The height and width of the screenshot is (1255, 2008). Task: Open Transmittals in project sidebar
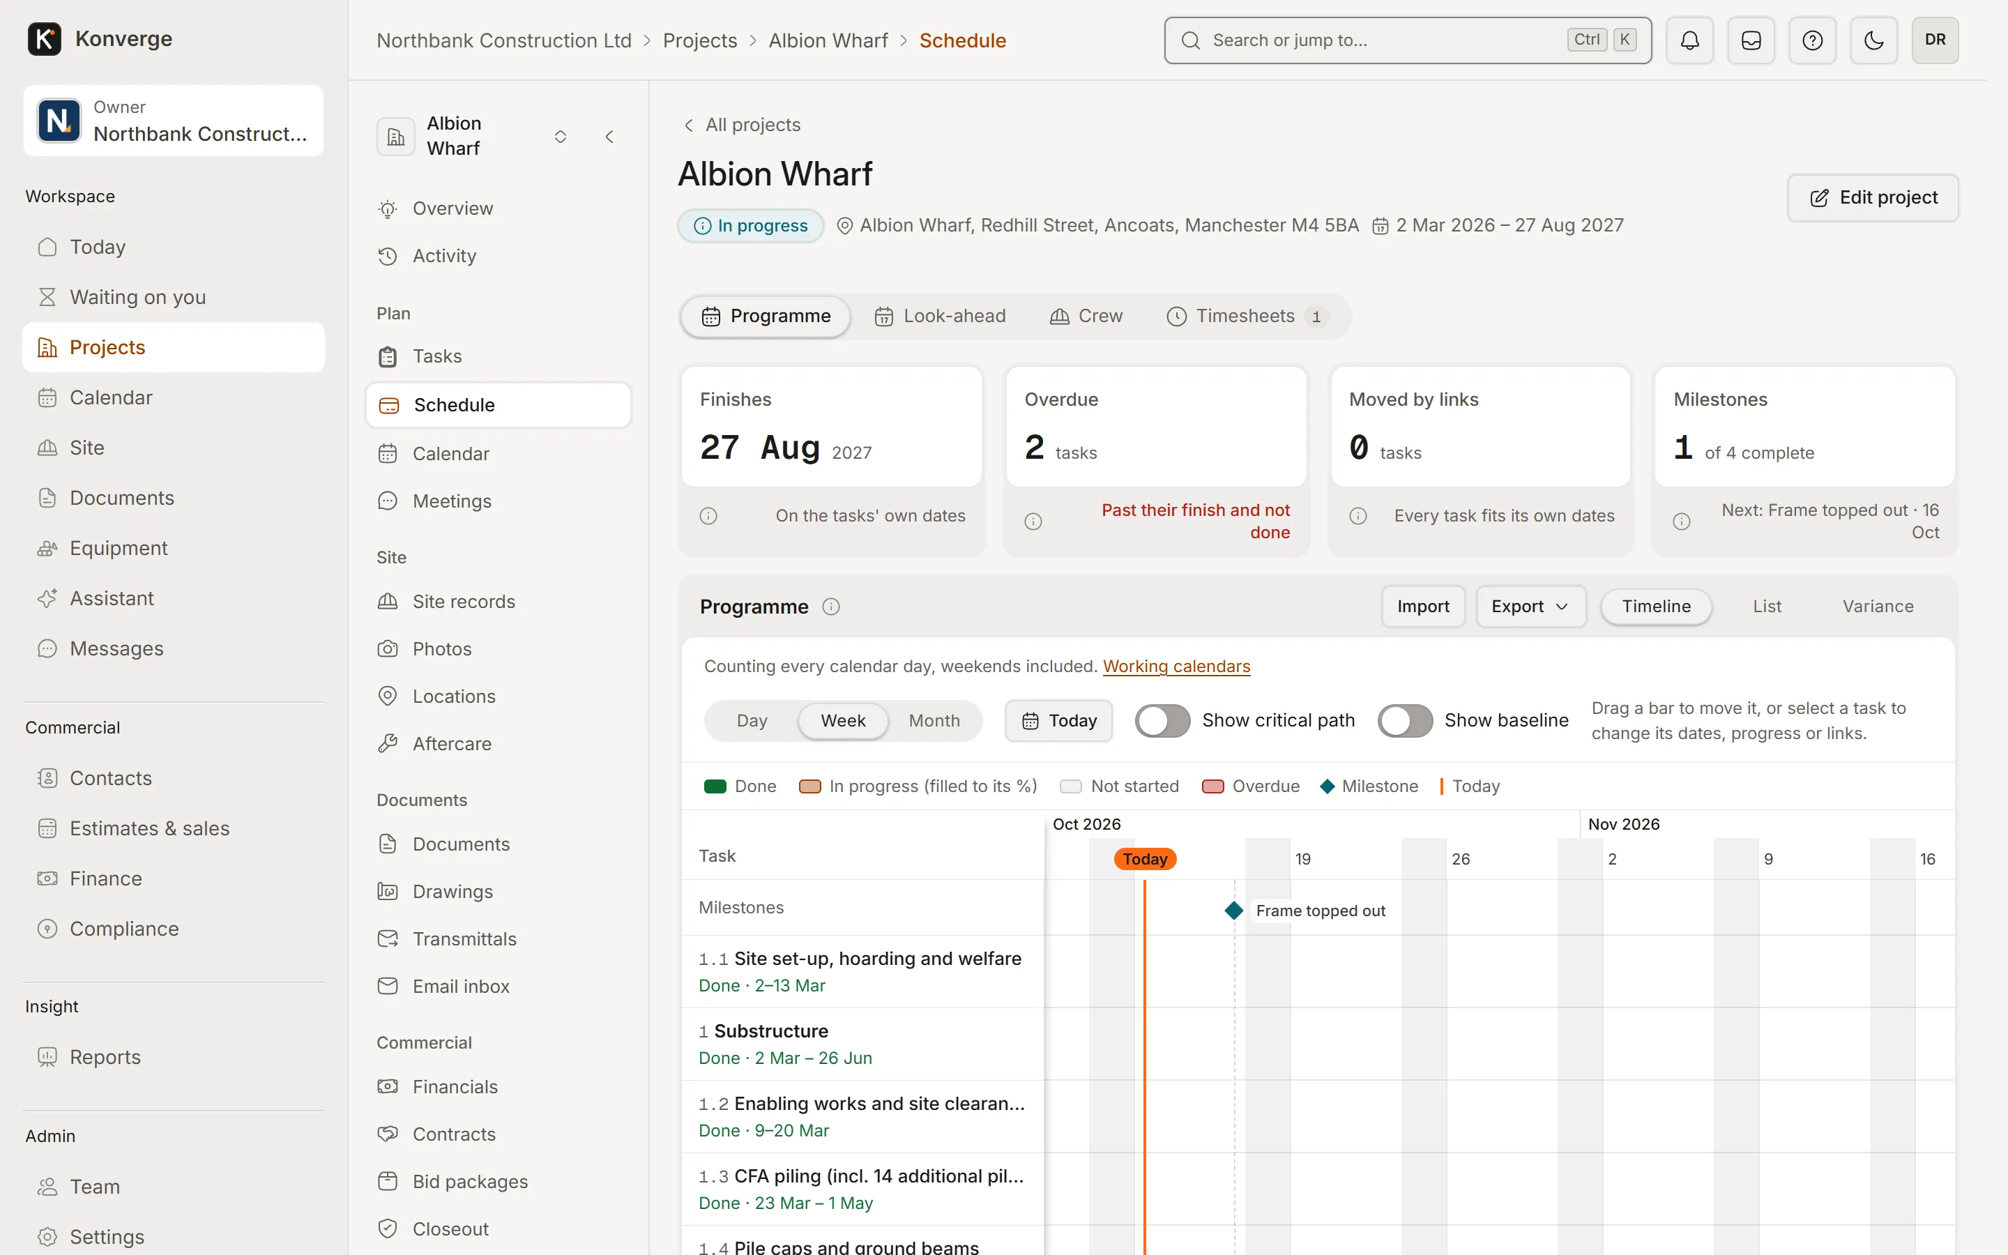coord(499,938)
